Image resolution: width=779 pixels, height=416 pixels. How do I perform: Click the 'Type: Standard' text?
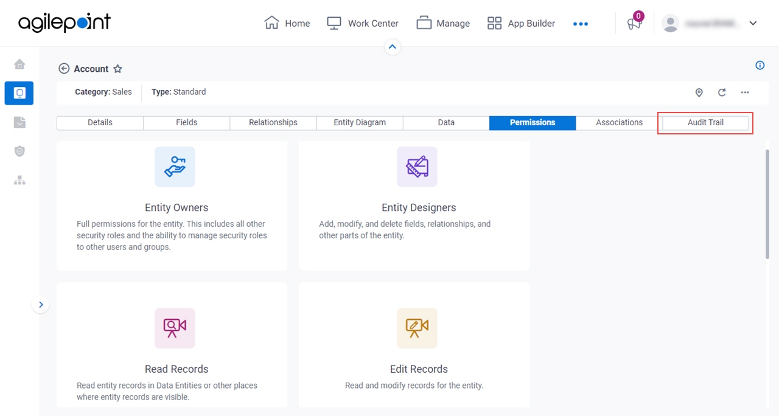tap(179, 92)
